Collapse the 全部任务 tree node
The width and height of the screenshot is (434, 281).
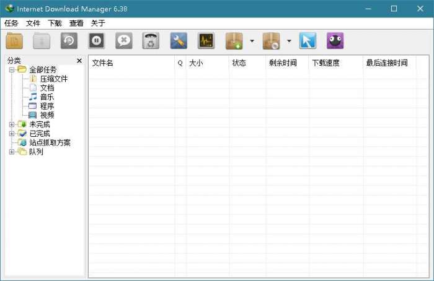click(12, 69)
